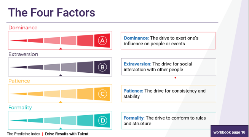This screenshot has width=249, height=137.
Task: Click the yellow Patience heading label
Action: (19, 81)
